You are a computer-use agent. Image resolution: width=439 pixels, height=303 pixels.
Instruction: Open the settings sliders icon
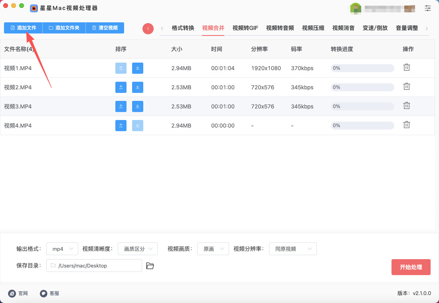click(x=428, y=8)
